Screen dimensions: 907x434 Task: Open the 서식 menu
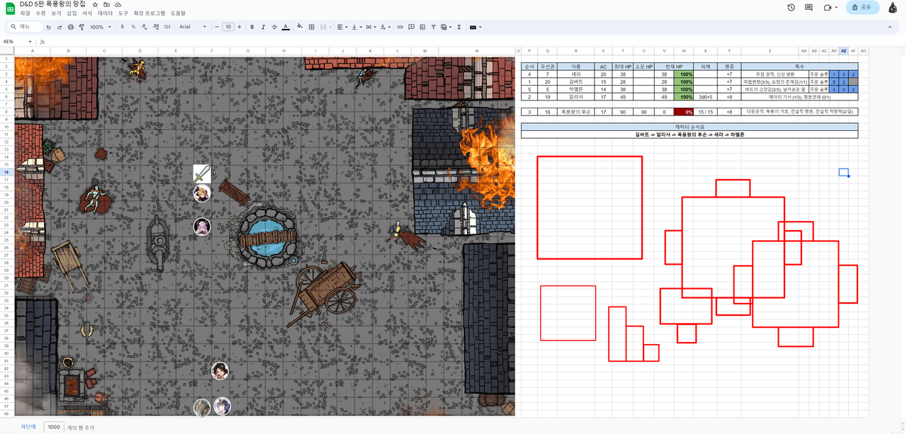tap(87, 13)
